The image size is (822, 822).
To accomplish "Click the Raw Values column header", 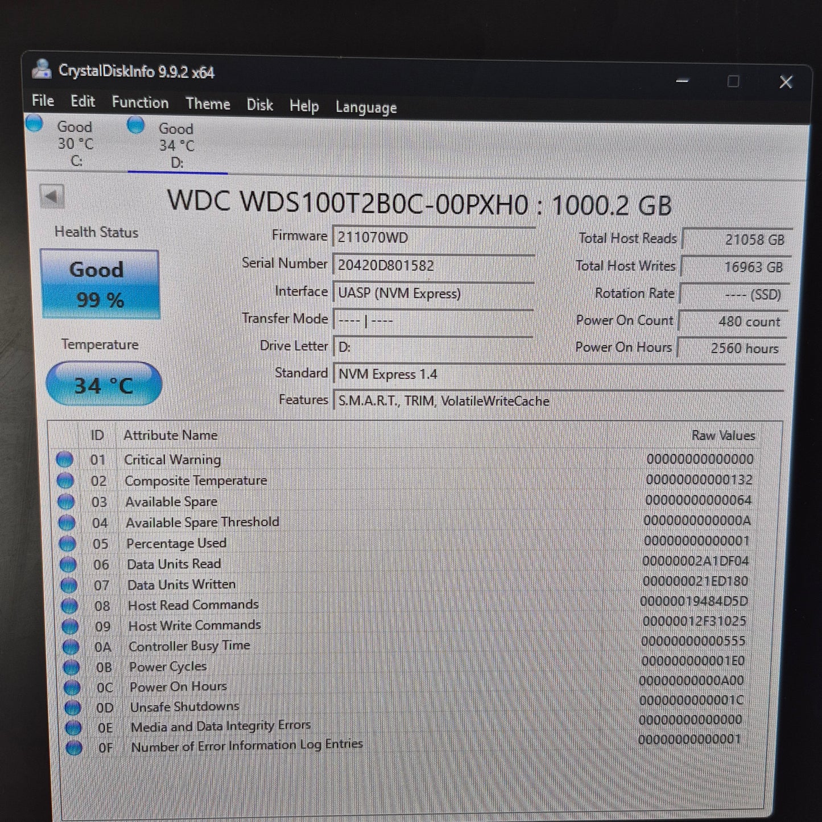I will point(723,436).
